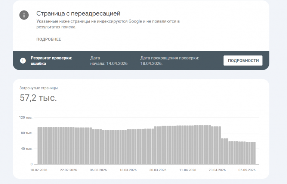
Task: Click the '40 тыс.' axis label
Action: (x=27, y=148)
